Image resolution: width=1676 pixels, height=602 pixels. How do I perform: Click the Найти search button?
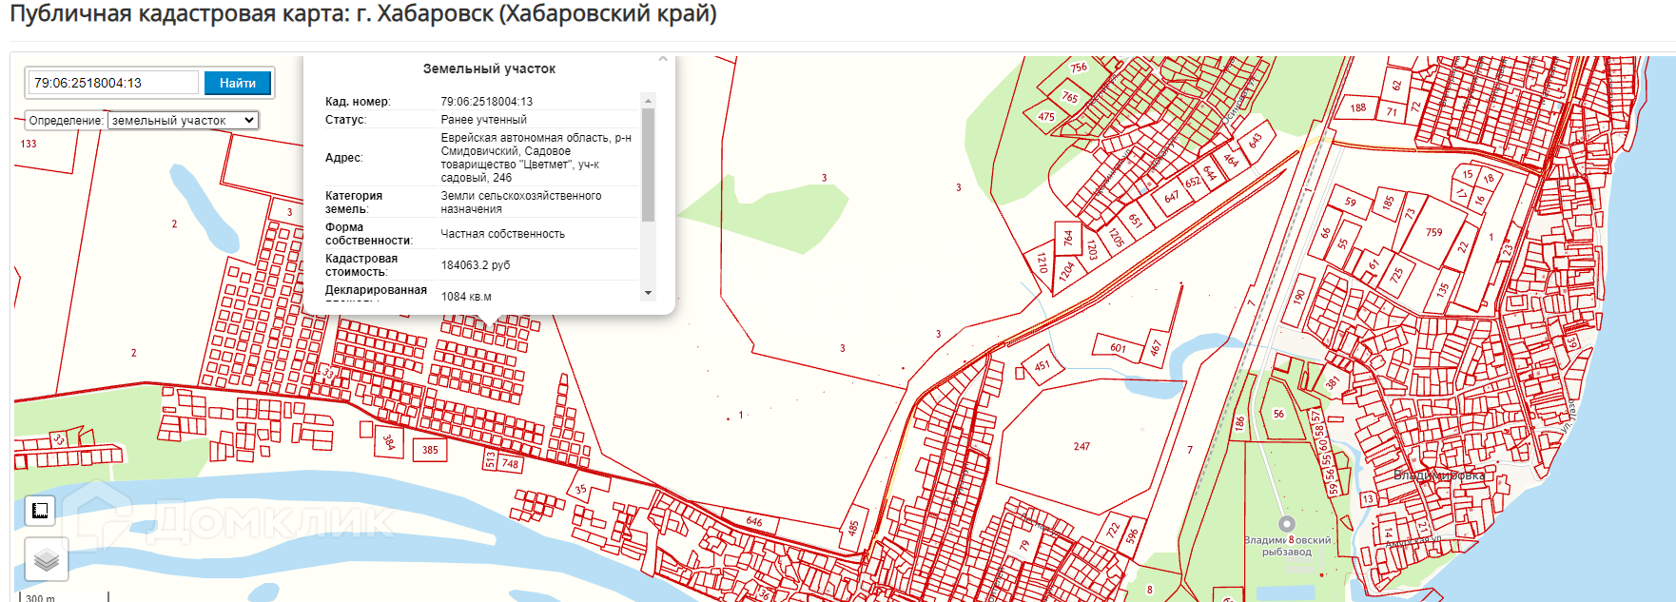[238, 83]
